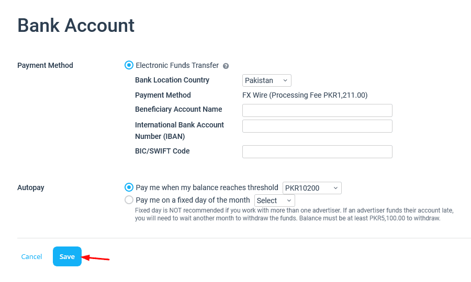Expand the PKR10200 threshold amount dropdown
471x282 pixels.
[312, 188]
